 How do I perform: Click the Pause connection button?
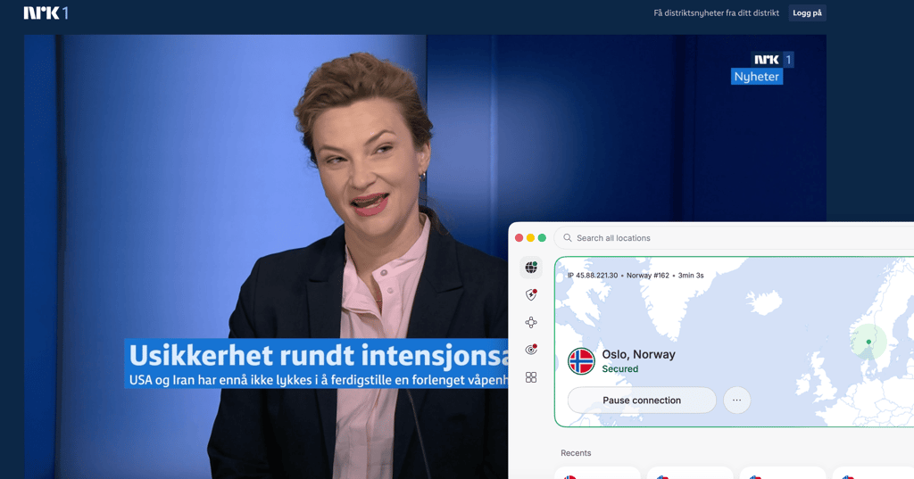[x=642, y=401]
